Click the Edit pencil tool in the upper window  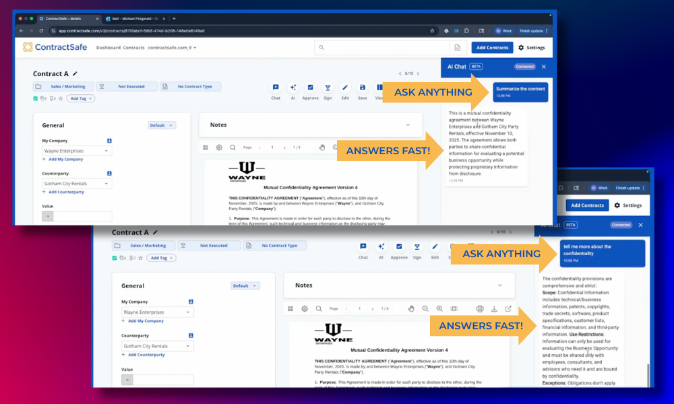pos(344,88)
